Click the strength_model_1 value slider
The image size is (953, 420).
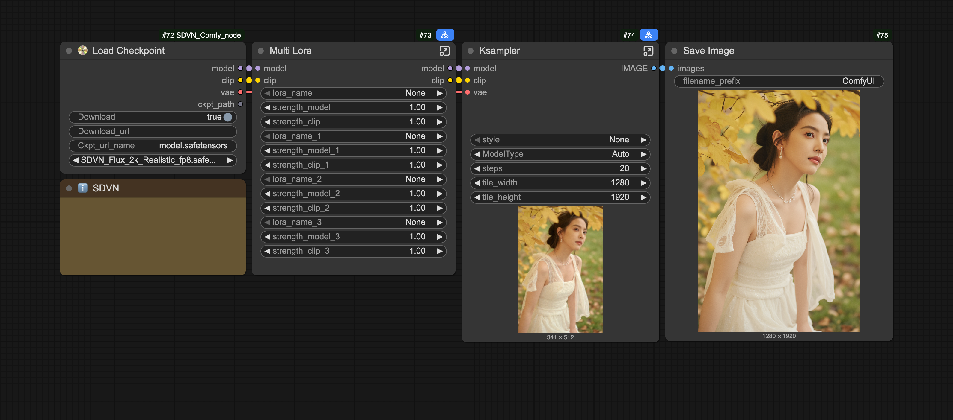tap(353, 151)
